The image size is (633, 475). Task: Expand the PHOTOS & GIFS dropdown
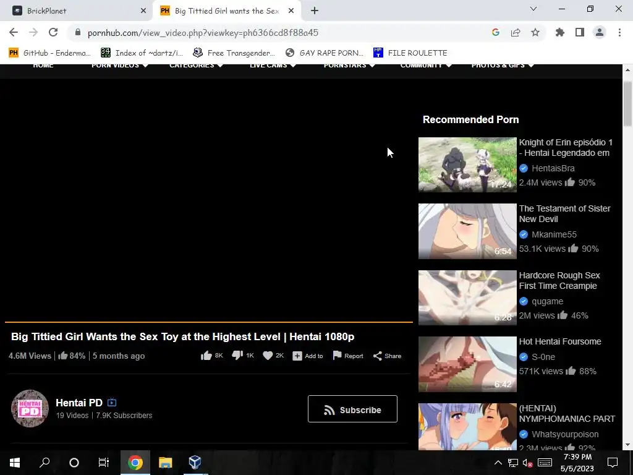[x=531, y=66]
